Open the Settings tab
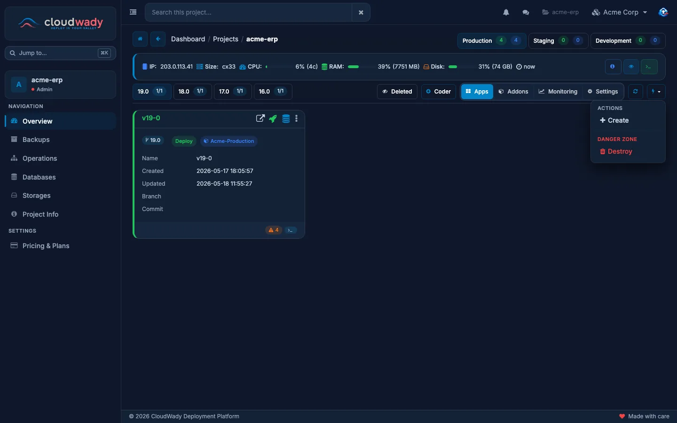Image resolution: width=677 pixels, height=423 pixels. tap(603, 92)
